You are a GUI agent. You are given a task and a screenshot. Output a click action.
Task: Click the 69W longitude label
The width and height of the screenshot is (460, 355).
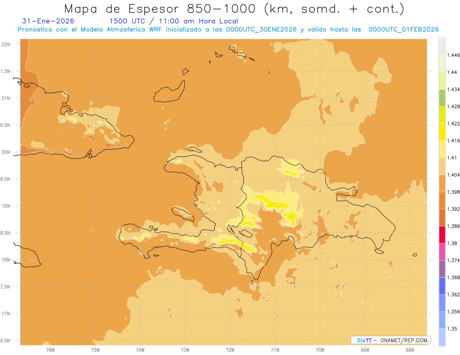click(365, 350)
